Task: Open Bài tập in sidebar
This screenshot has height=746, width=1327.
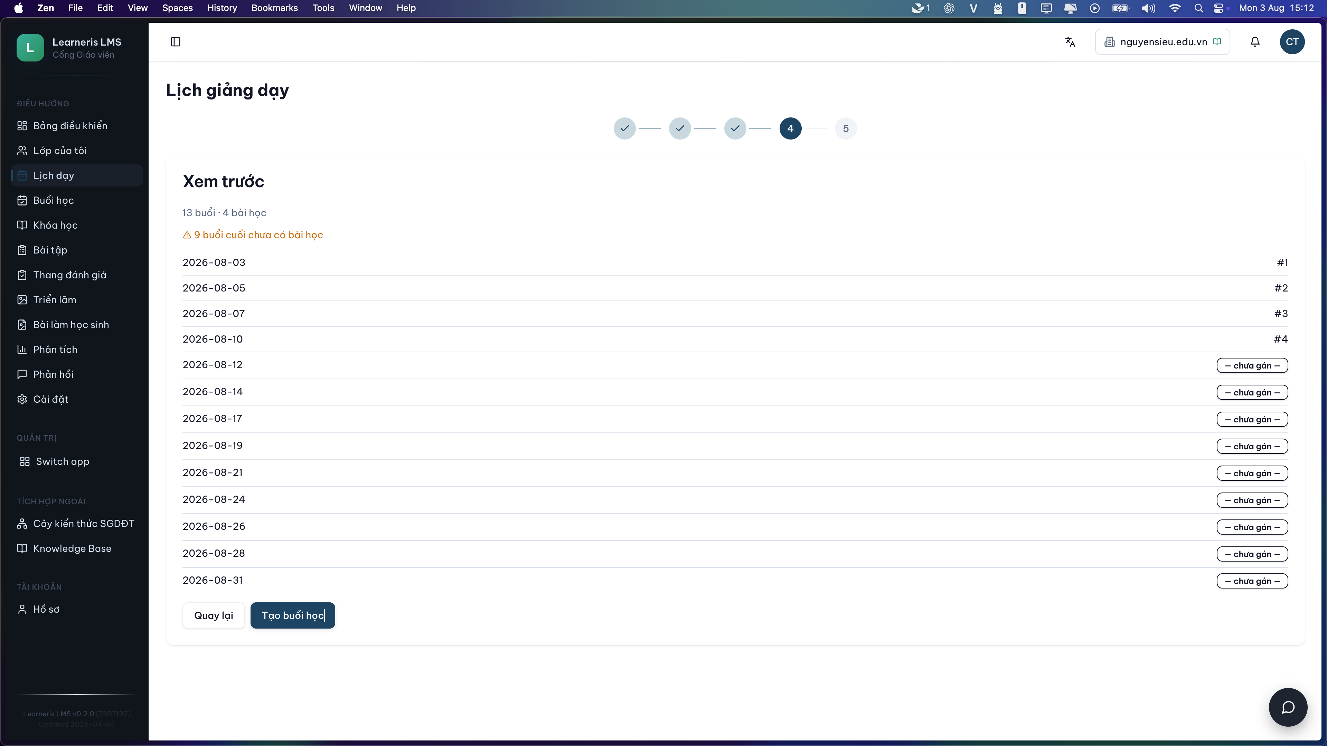Action: pos(77,250)
